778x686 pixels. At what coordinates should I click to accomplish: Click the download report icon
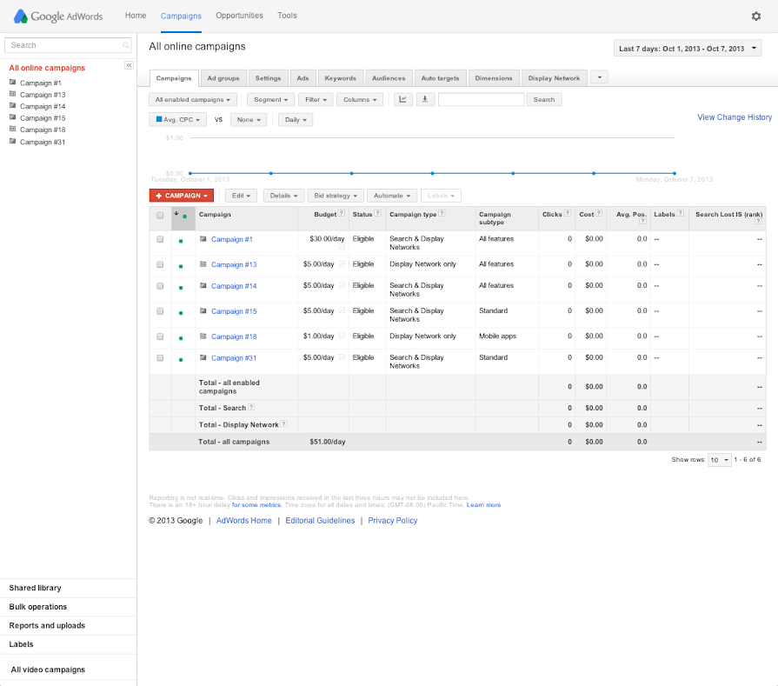(424, 99)
